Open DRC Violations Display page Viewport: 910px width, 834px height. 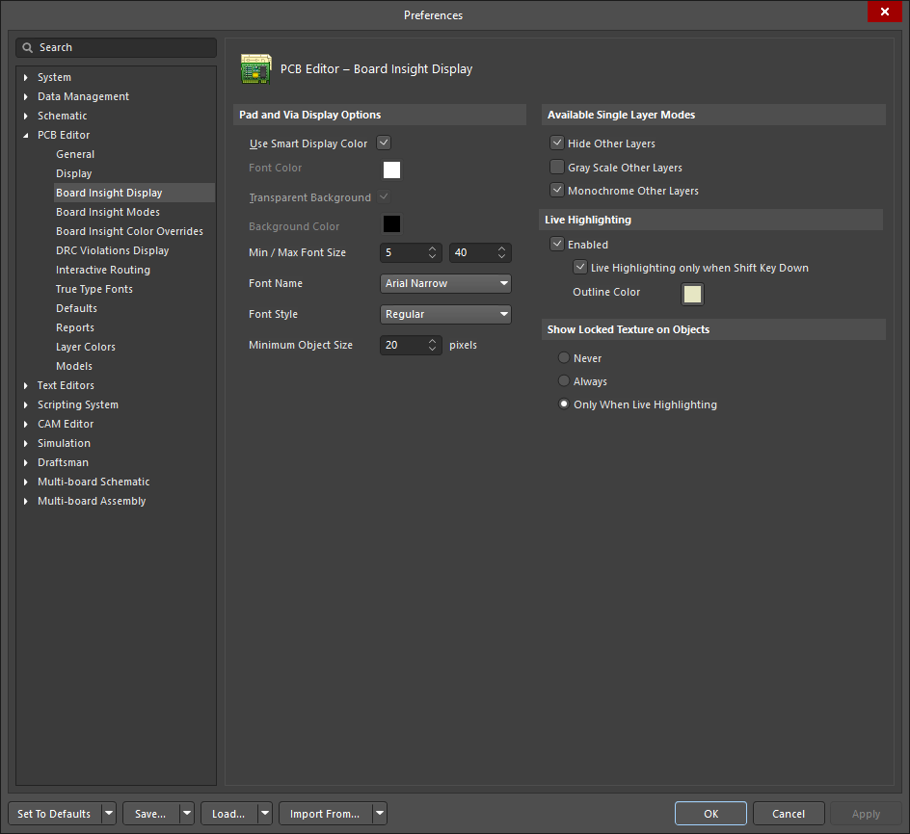(x=112, y=250)
